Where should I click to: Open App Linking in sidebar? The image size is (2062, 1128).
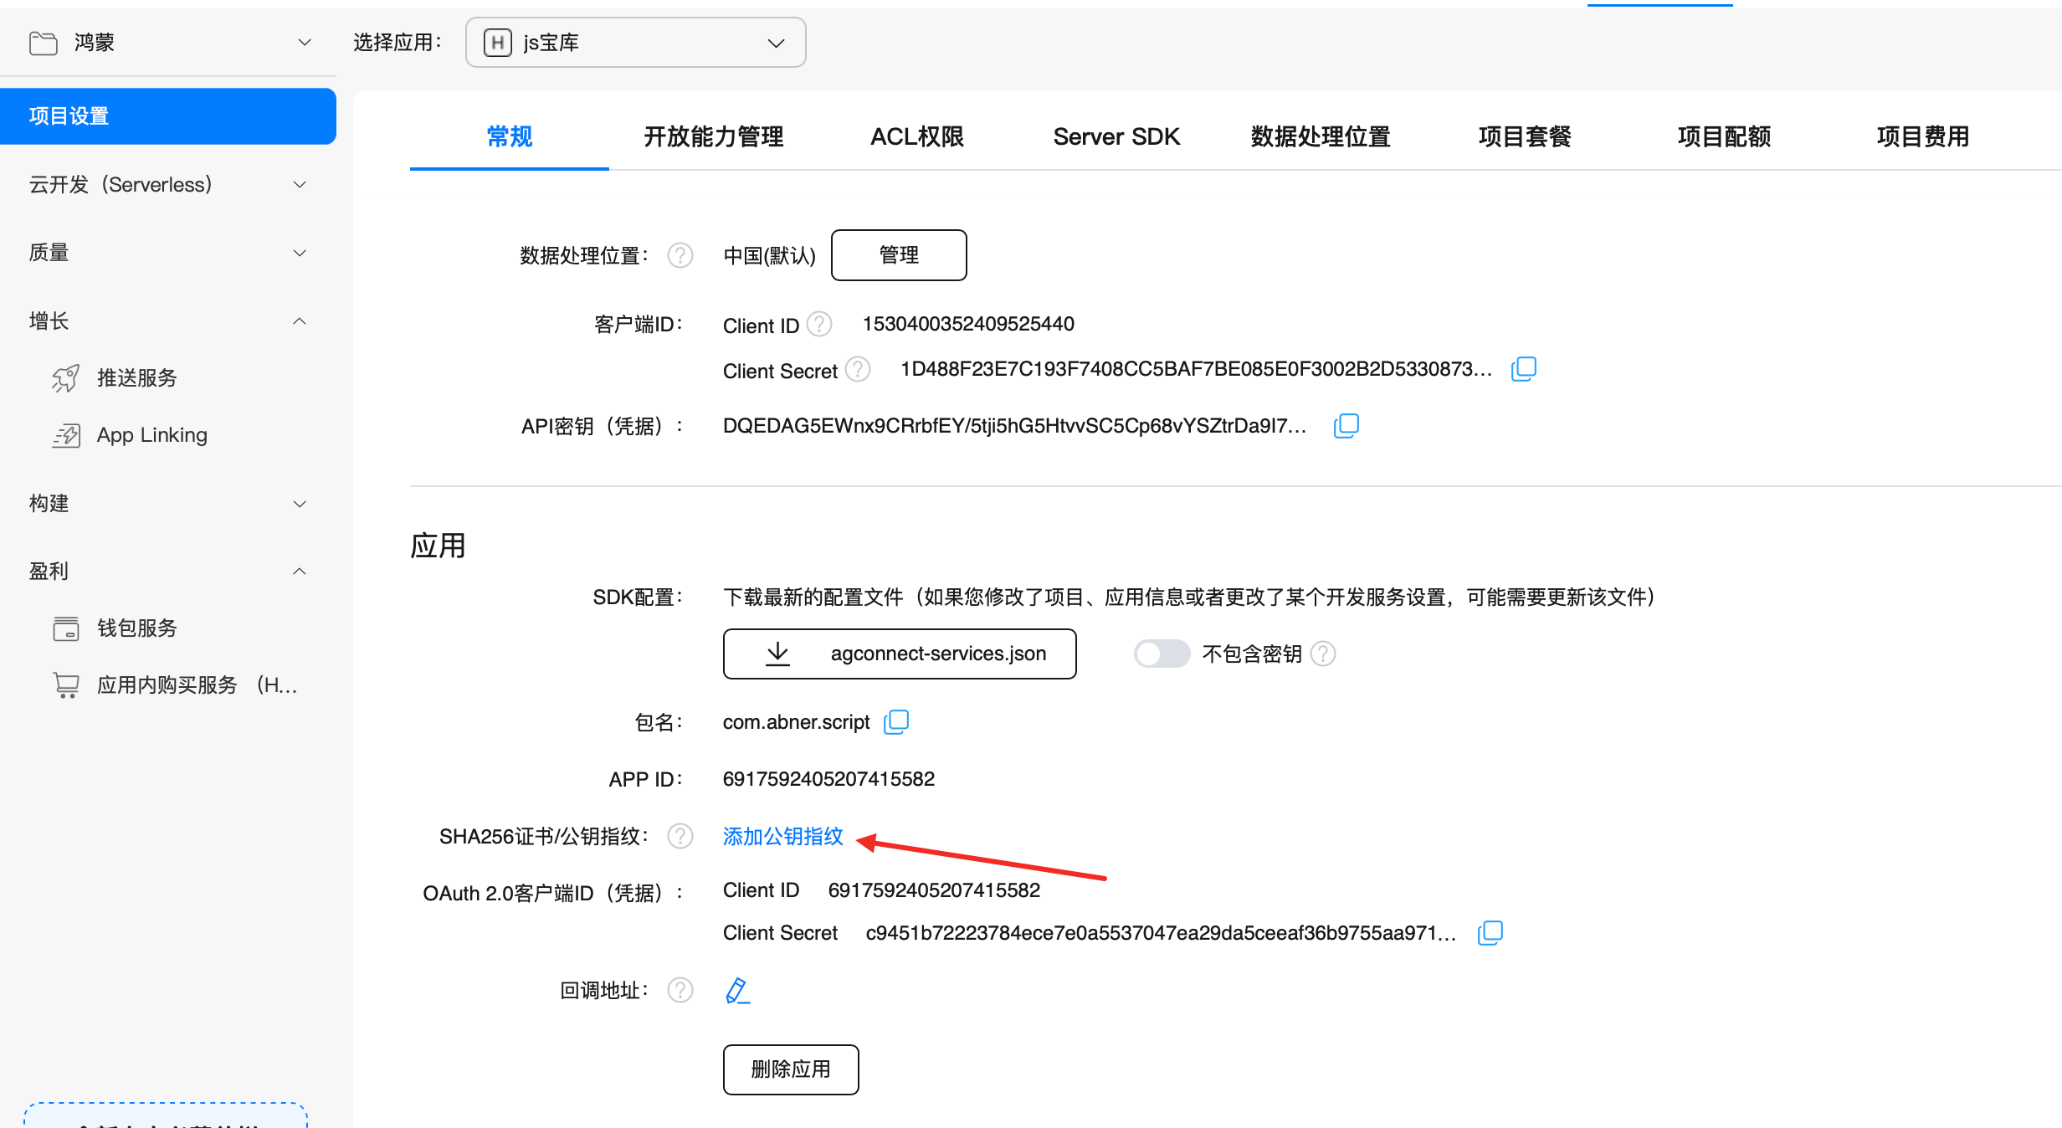tap(151, 435)
